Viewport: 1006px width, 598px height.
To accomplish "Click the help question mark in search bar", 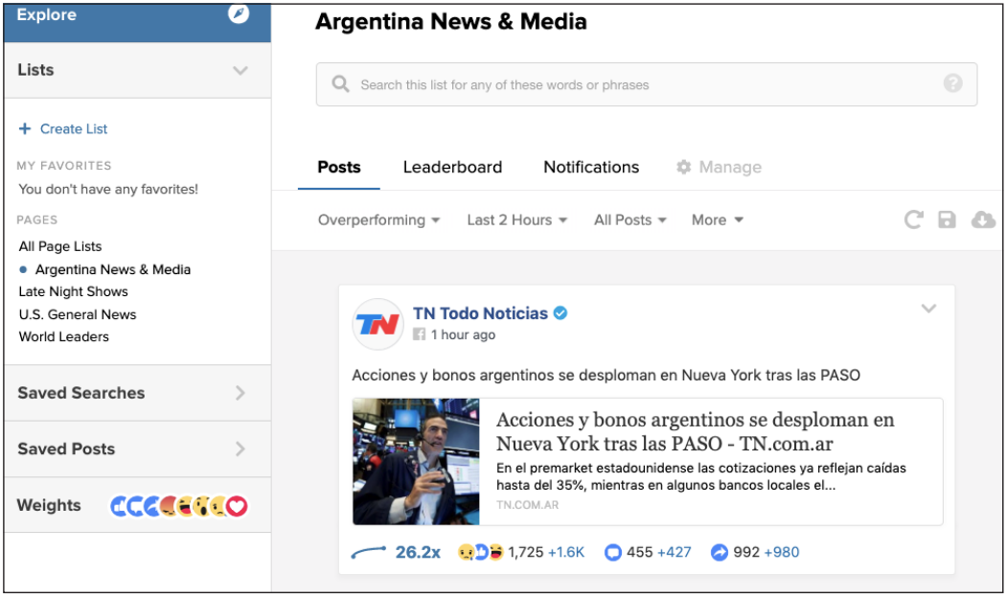I will click(x=952, y=83).
